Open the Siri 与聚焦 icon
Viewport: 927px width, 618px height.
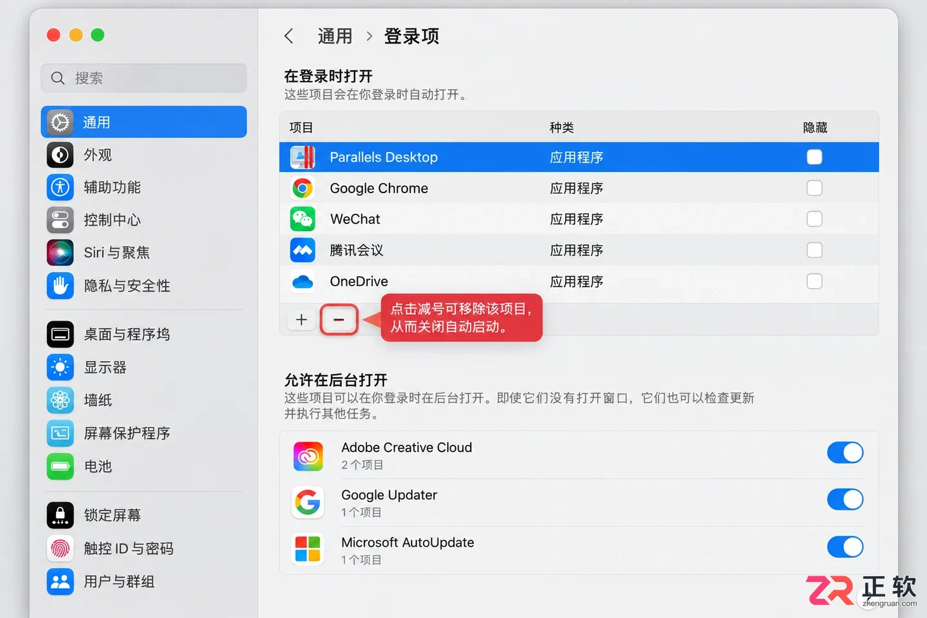pos(60,252)
